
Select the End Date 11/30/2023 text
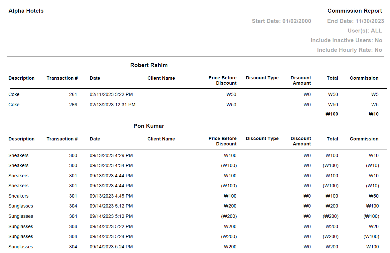355,21
